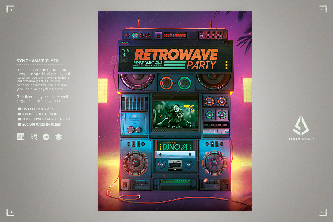333x222 pixels.
Task: Click the Synthwave Flyer heading
Action: [x=38, y=61]
